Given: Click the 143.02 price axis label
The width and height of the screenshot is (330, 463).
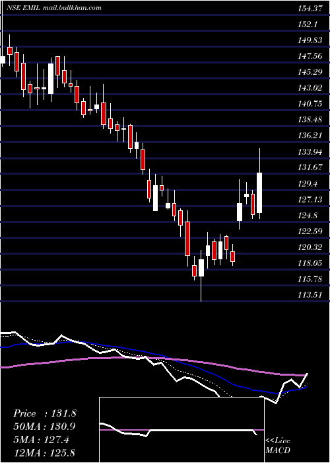Looking at the screenshot, I should point(310,88).
